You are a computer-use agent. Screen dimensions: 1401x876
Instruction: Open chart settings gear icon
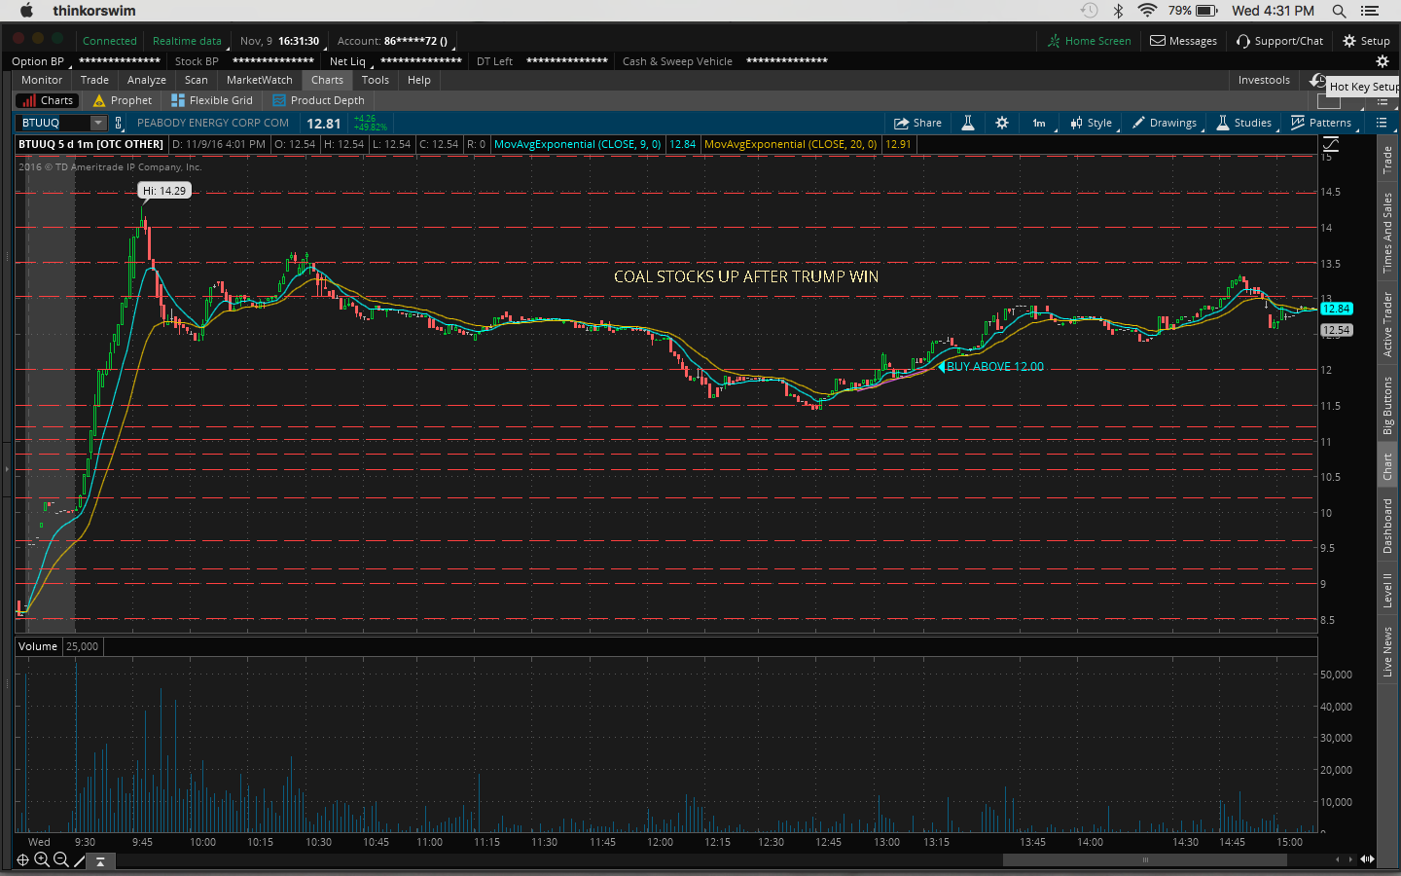1002,123
